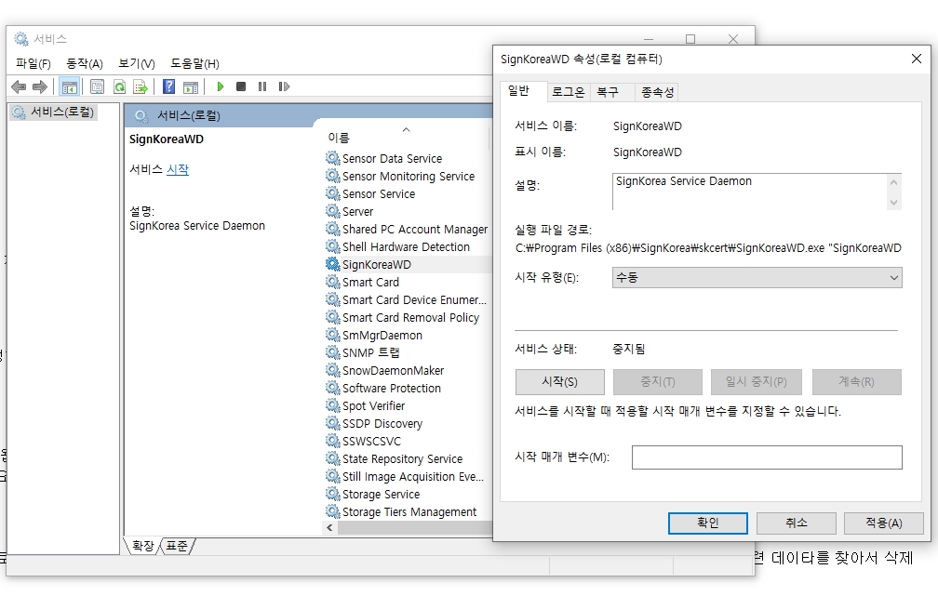Click gear icon next to Storage Service

point(332,494)
